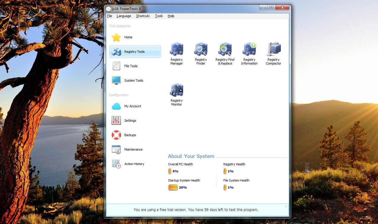
Task: Click the System Tools monitor icon
Action: pos(116,80)
